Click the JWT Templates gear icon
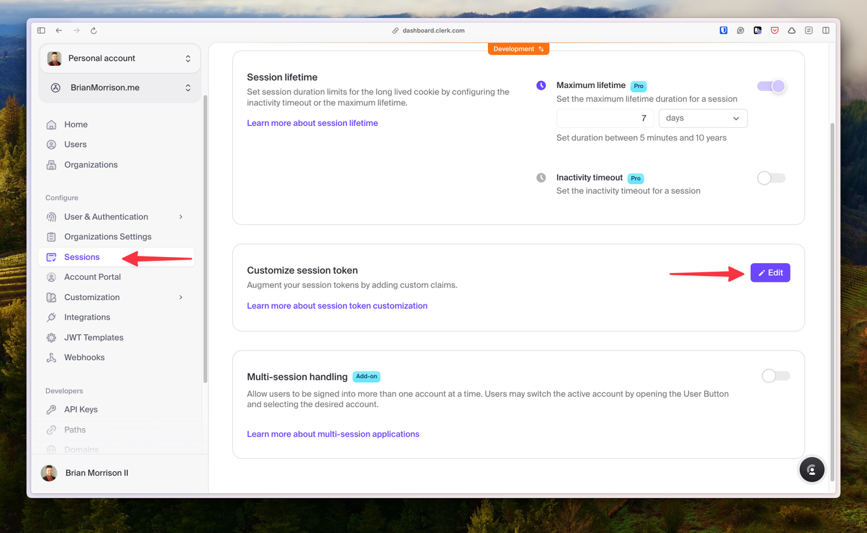867x533 pixels. coord(51,337)
